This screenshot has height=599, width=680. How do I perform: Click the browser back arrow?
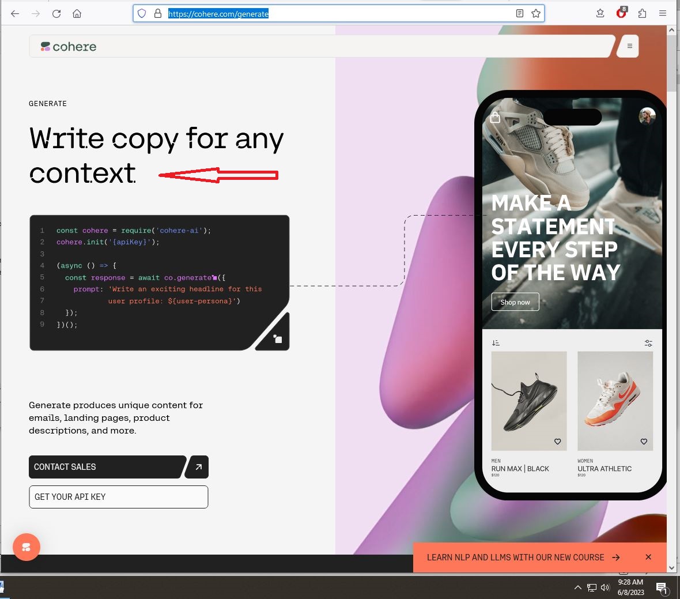[15, 14]
